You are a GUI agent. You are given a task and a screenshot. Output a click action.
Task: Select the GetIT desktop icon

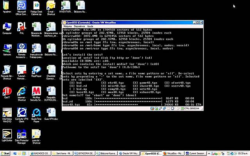7,93
